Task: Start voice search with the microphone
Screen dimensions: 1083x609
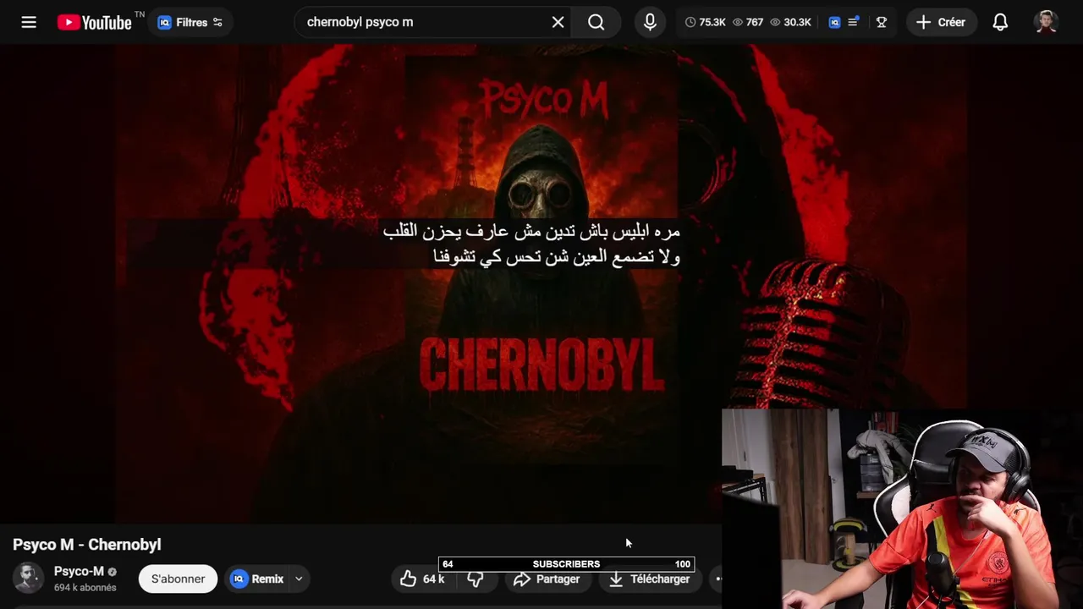Action: pyautogui.click(x=650, y=22)
